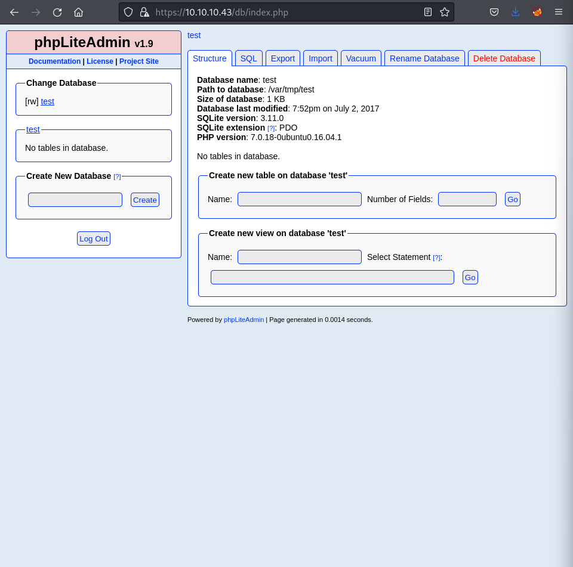Image resolution: width=573 pixels, height=567 pixels.
Task: Open reader view icon in address bar
Action: click(x=428, y=12)
